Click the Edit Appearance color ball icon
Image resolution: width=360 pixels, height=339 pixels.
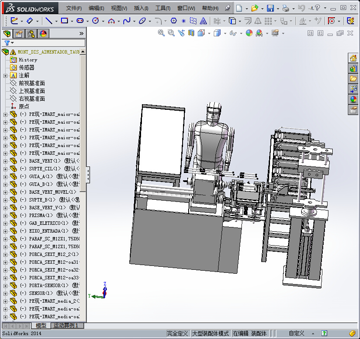(x=249, y=33)
